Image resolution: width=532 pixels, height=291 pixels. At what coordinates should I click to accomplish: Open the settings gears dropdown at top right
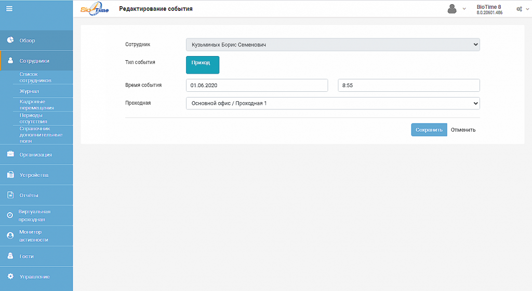pyautogui.click(x=522, y=9)
